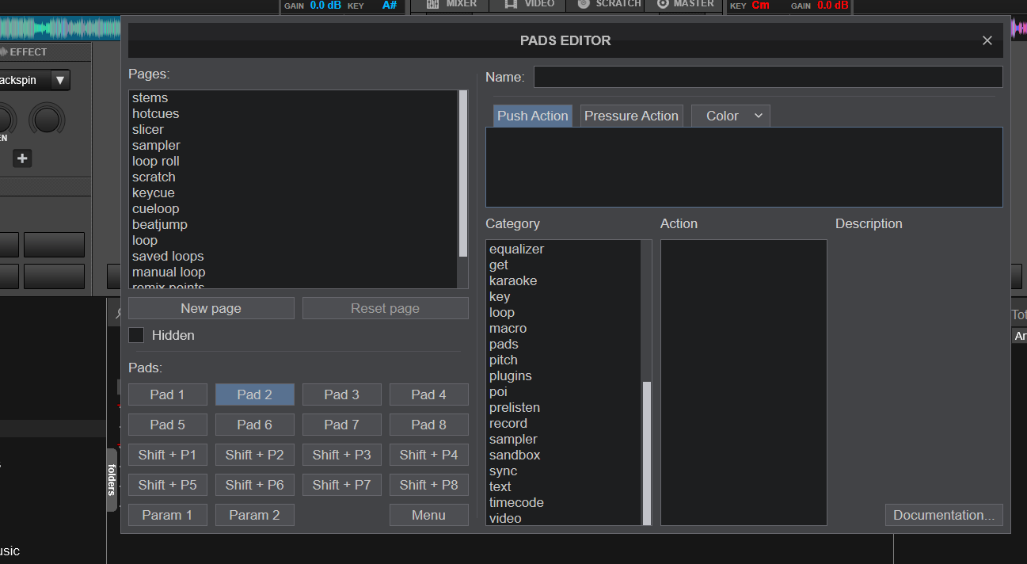
Task: Choose the video category
Action: pos(563,519)
